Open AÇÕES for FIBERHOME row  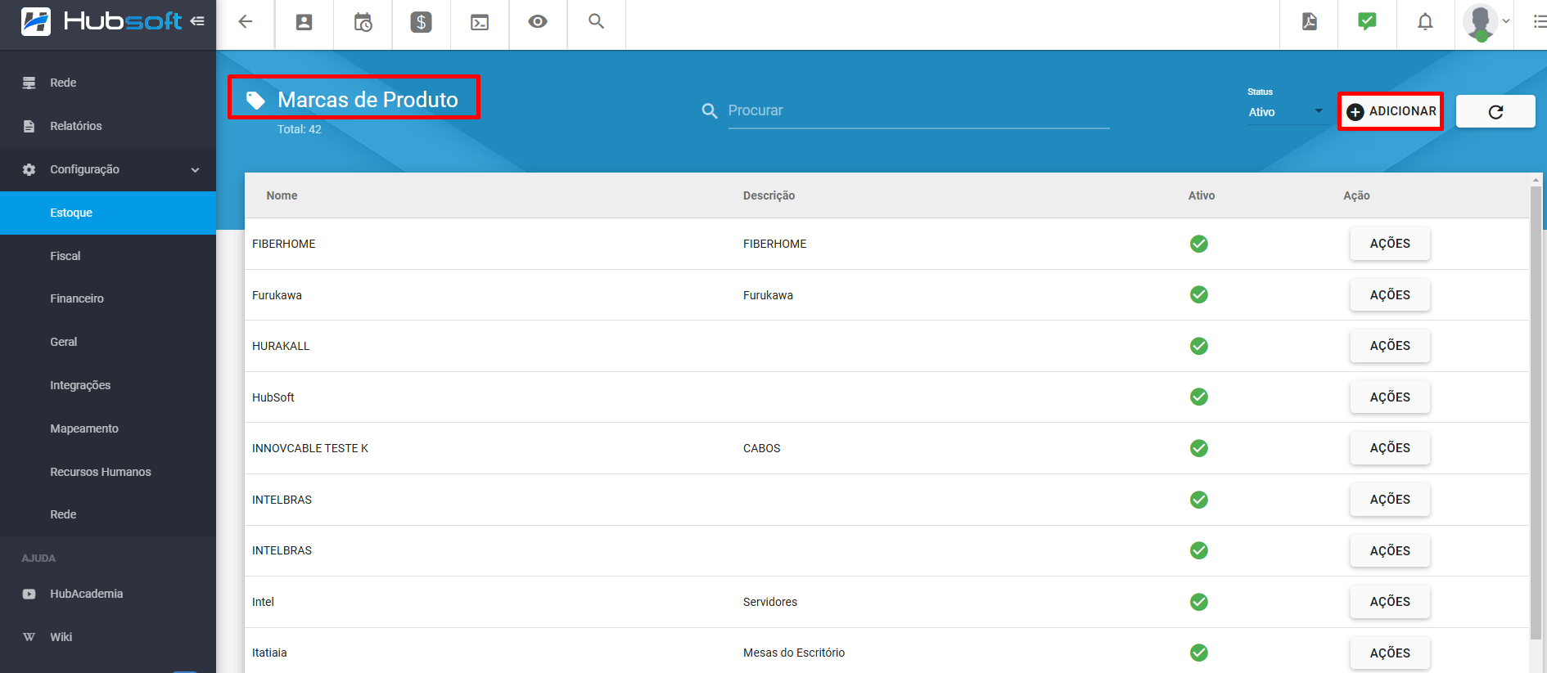pos(1390,244)
